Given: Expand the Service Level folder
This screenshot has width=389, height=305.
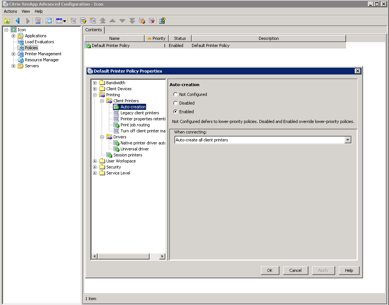Looking at the screenshot, I should point(95,173).
